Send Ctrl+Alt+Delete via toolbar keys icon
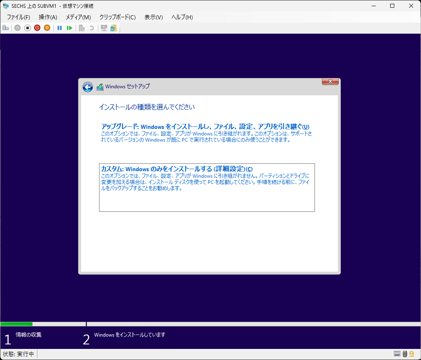Screen dimensions: 421x360 6,28
